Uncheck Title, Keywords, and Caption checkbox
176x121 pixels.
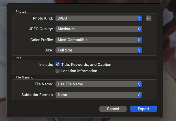(x=58, y=65)
